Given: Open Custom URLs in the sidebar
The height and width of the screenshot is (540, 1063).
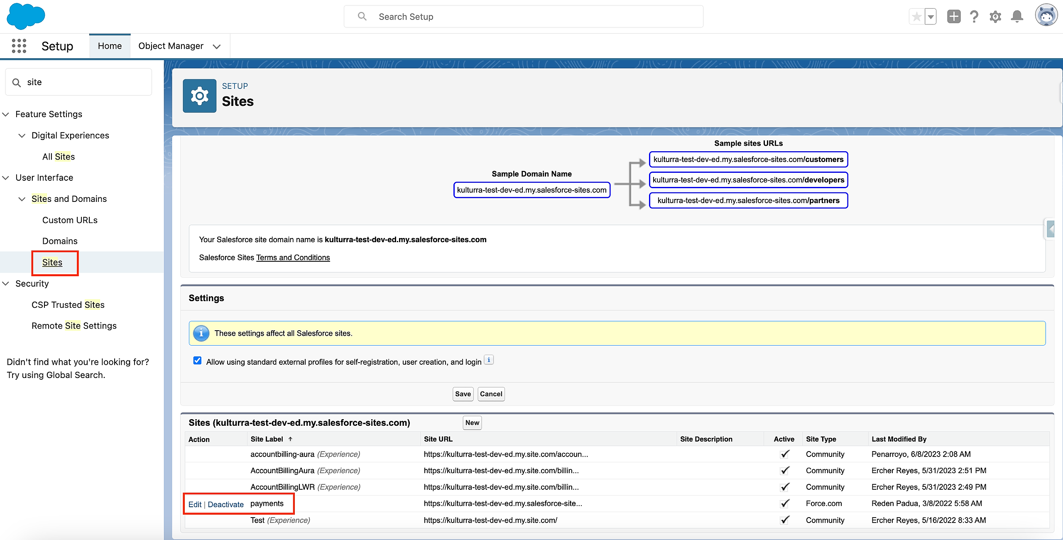Looking at the screenshot, I should click(x=70, y=220).
